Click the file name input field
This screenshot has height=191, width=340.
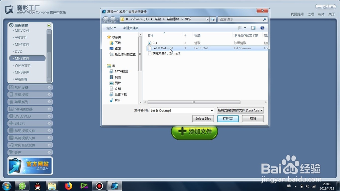click(x=180, y=110)
